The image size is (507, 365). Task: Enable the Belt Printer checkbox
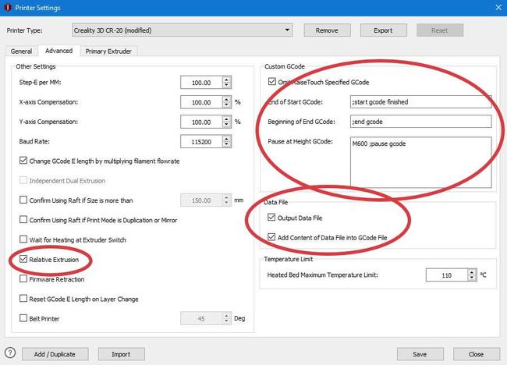(23, 318)
